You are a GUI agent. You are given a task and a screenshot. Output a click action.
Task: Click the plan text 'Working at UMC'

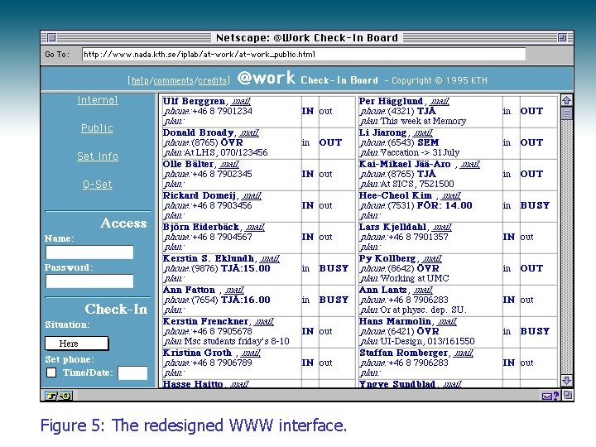click(x=415, y=278)
